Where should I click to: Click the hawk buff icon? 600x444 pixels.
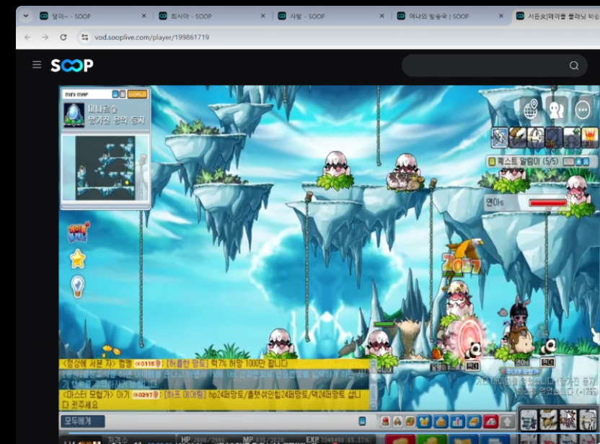[518, 138]
